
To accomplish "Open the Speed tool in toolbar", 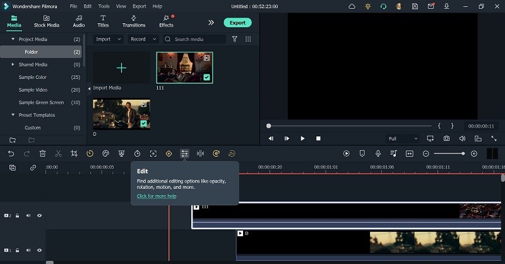I will pos(90,153).
